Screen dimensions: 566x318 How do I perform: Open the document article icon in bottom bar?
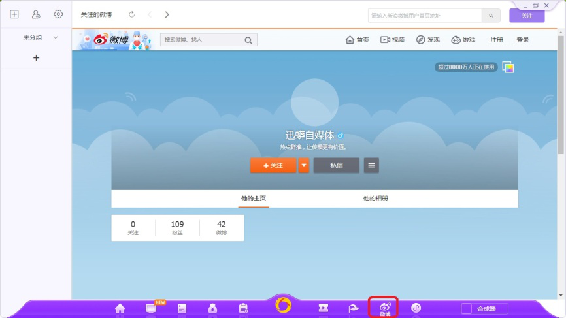(x=182, y=308)
